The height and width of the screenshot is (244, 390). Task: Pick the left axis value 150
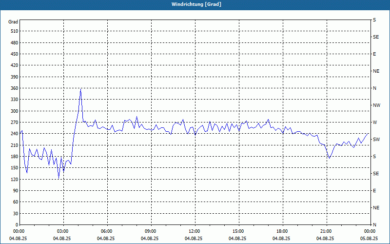pos(15,168)
